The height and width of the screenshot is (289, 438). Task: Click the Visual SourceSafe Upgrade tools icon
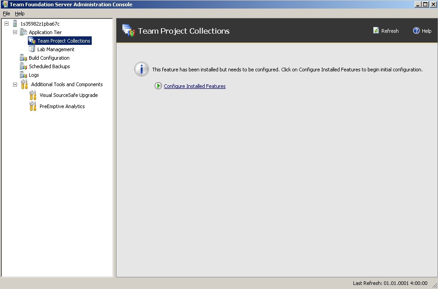coord(33,95)
